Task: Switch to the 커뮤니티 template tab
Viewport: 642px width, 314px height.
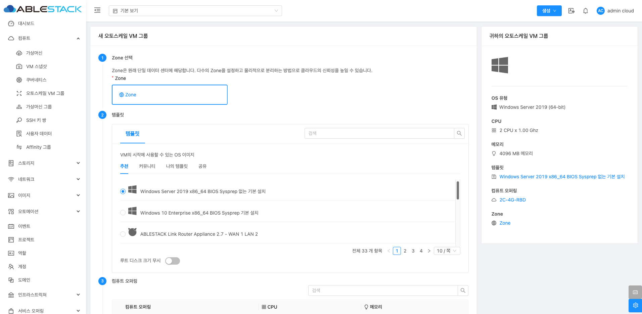Action: (x=147, y=166)
